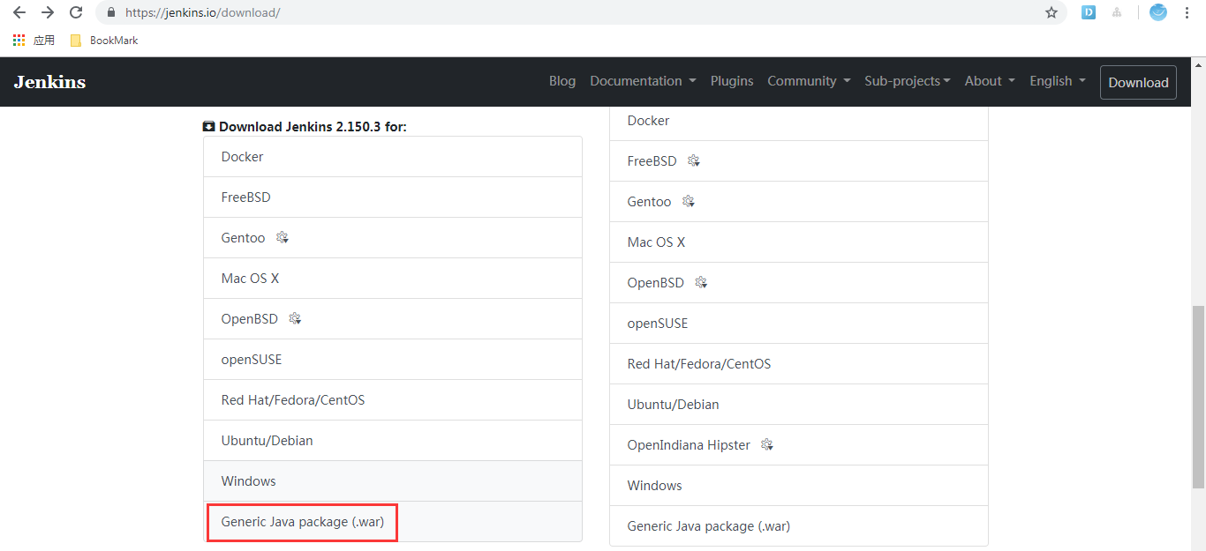
Task: Select OpenBSD in the right list
Action: coord(799,283)
